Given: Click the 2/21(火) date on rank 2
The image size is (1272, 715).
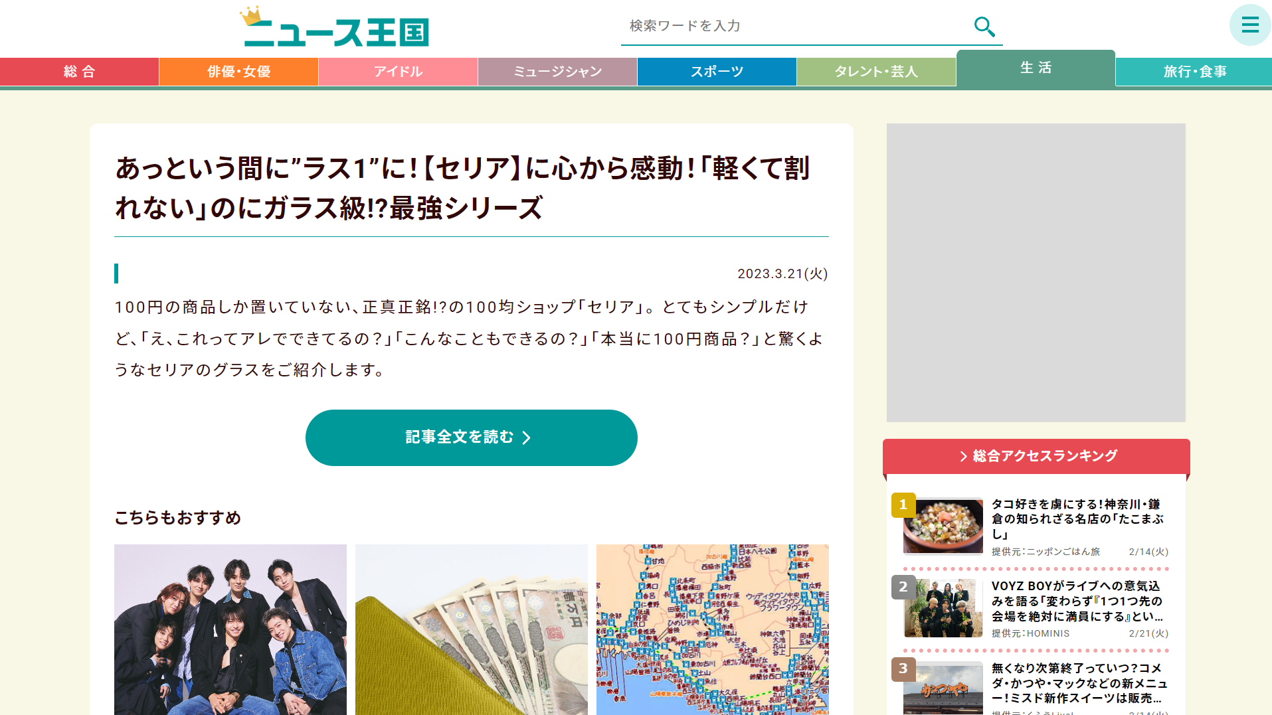Looking at the screenshot, I should [1148, 633].
